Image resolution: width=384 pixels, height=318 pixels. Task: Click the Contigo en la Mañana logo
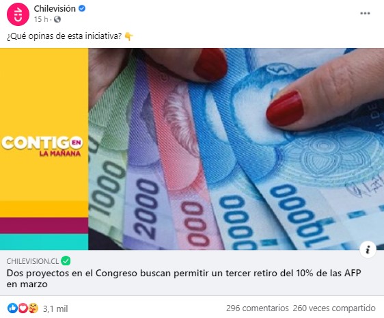click(42, 146)
